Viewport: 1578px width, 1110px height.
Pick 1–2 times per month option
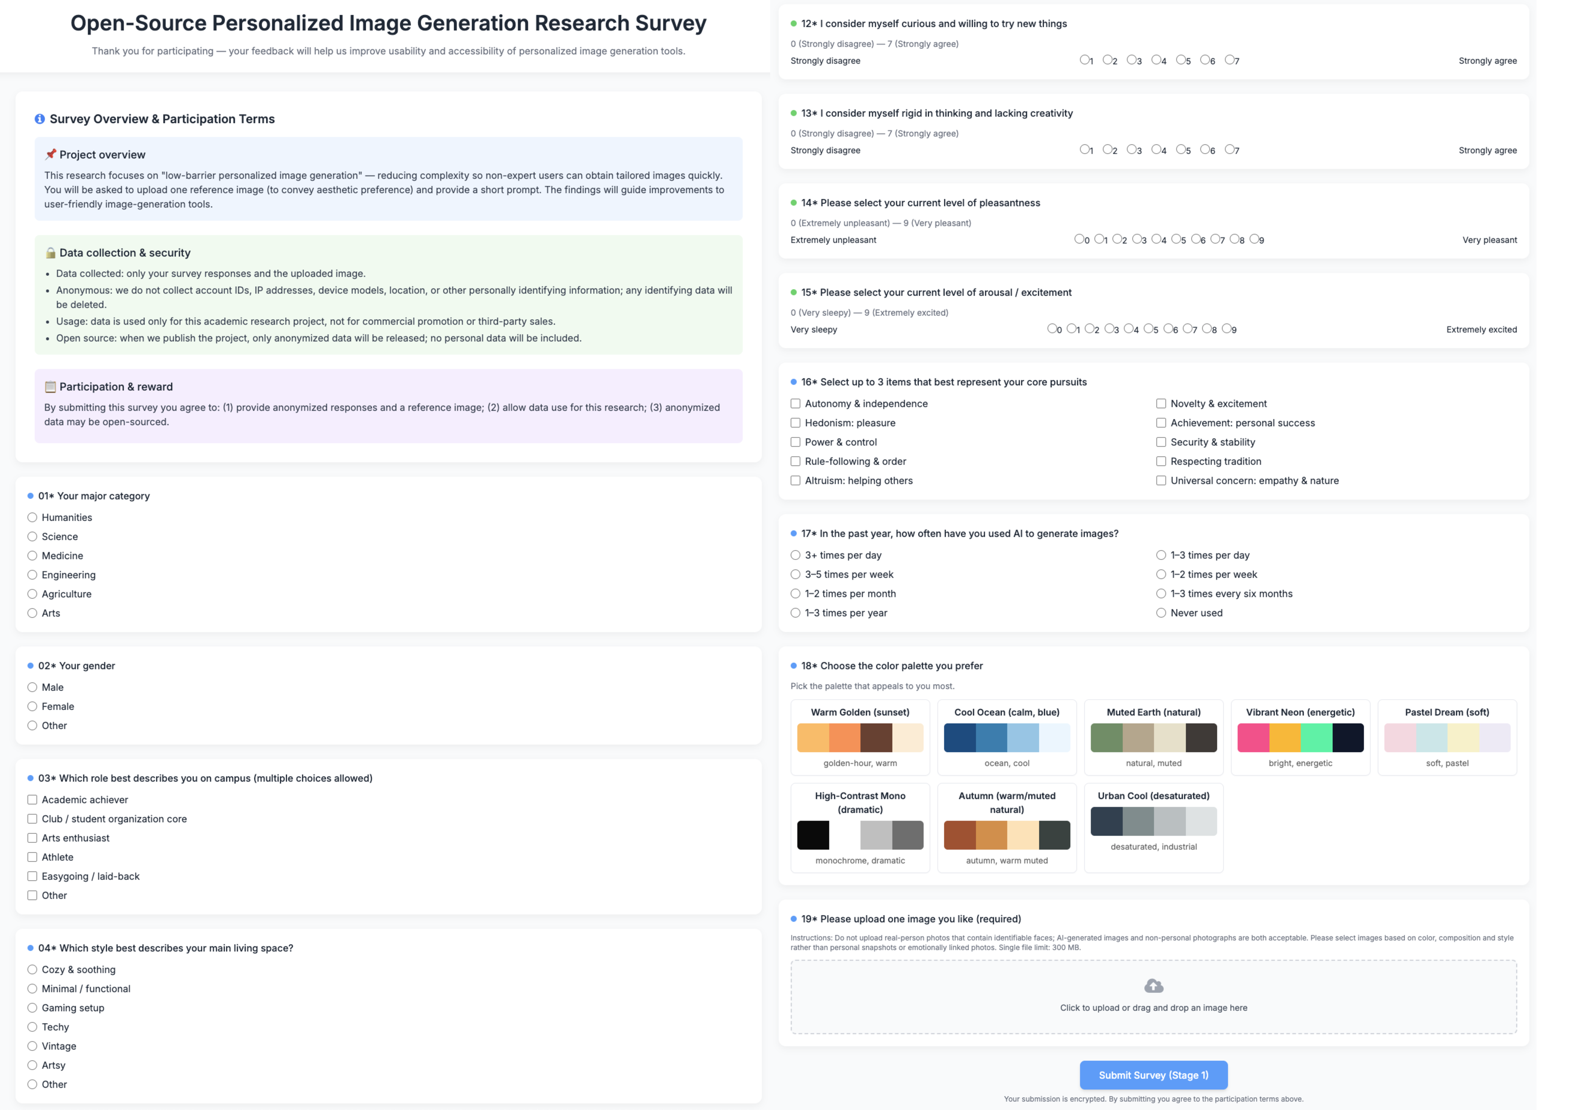click(795, 594)
